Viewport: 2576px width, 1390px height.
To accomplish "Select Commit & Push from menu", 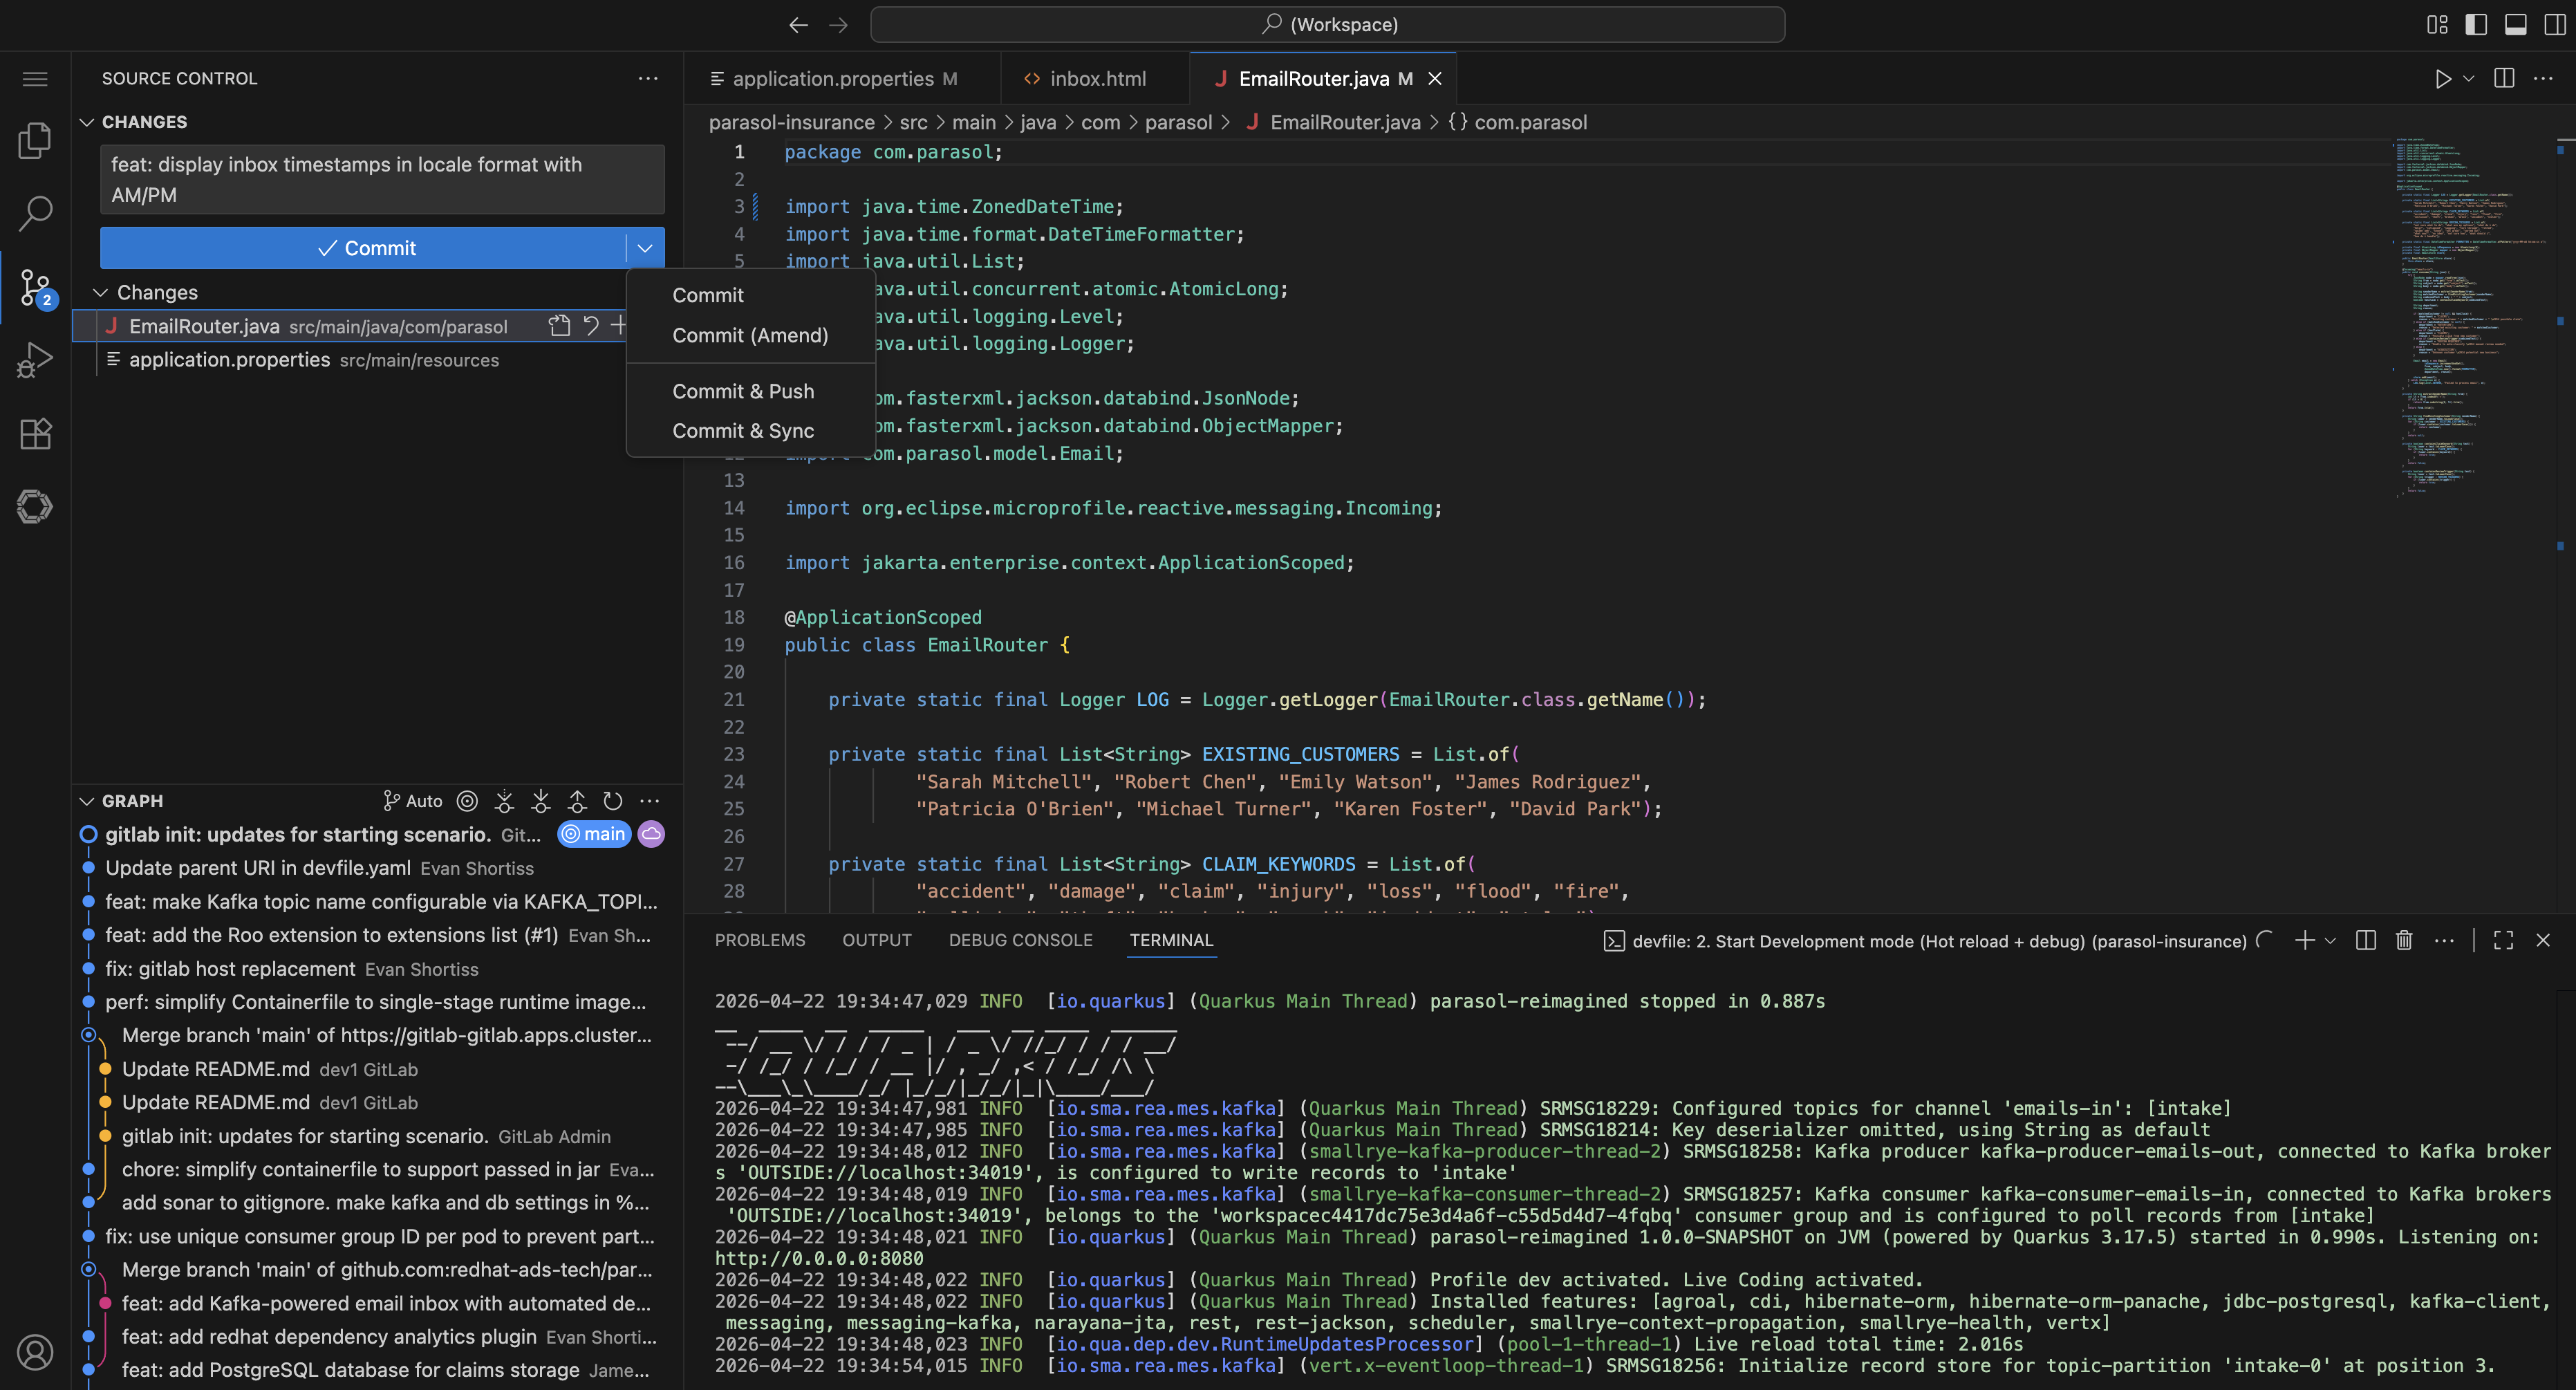I will 743,391.
